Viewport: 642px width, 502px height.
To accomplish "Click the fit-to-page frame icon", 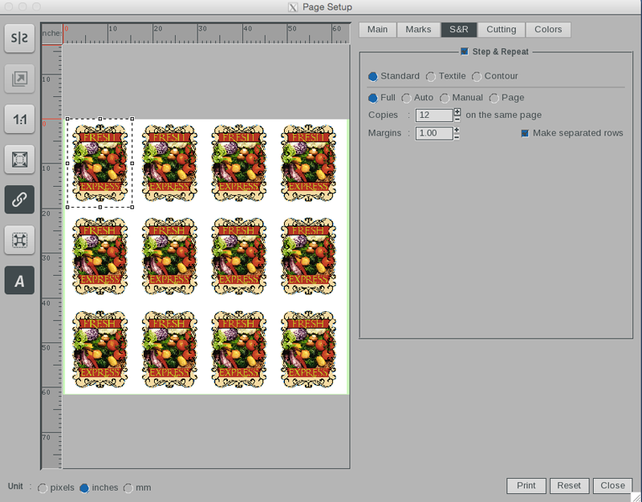I will pyautogui.click(x=19, y=159).
